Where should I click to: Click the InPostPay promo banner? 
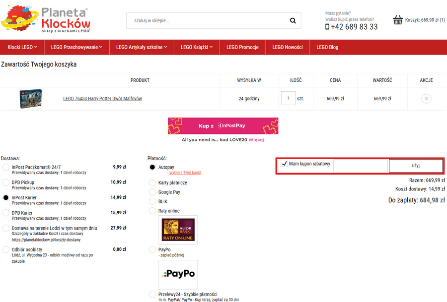point(223,126)
